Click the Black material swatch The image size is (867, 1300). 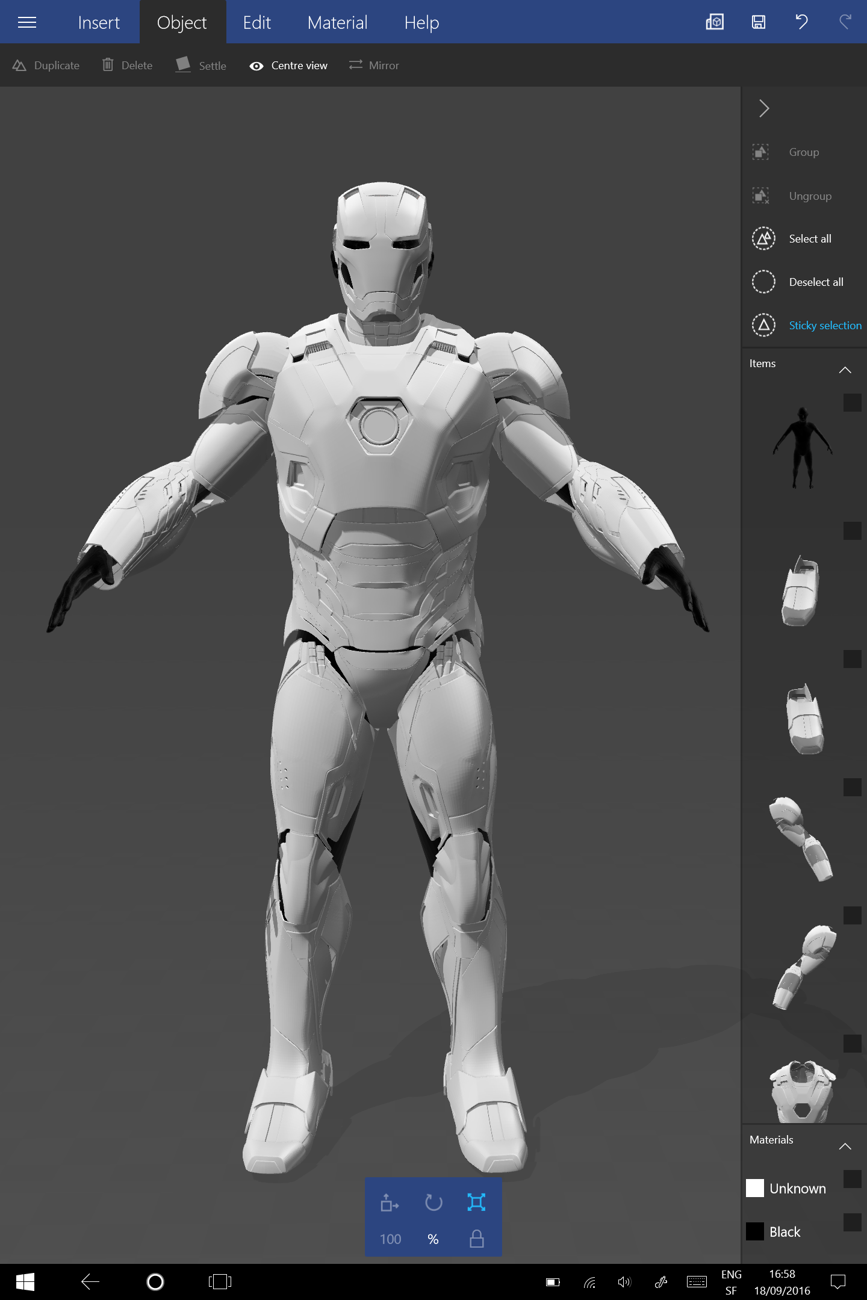click(755, 1231)
